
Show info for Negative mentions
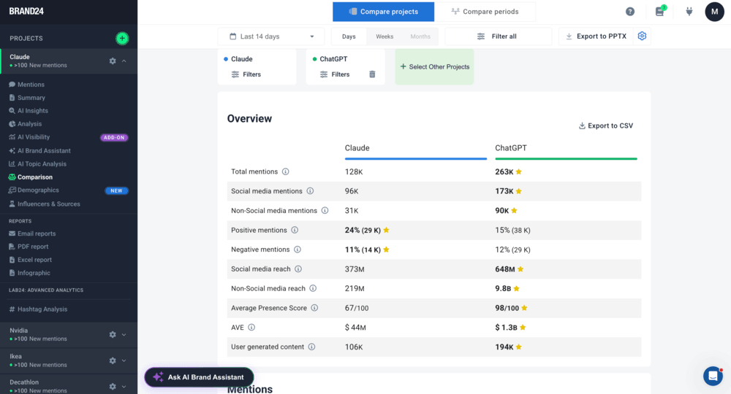click(x=298, y=250)
